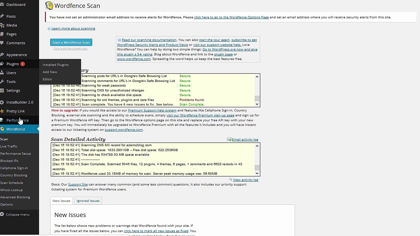Open the Support Site link in Docs
The image size is (420, 236).
click(x=78, y=185)
